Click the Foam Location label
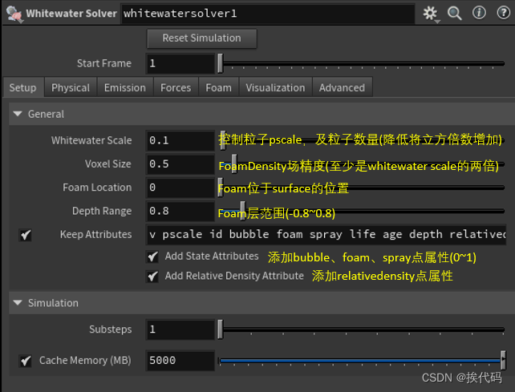The height and width of the screenshot is (392, 515). click(x=97, y=188)
